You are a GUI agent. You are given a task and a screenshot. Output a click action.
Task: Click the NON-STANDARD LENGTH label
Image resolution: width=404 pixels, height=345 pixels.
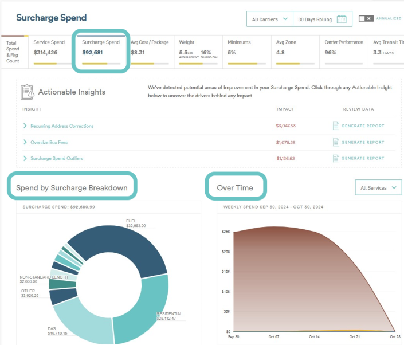coord(44,279)
